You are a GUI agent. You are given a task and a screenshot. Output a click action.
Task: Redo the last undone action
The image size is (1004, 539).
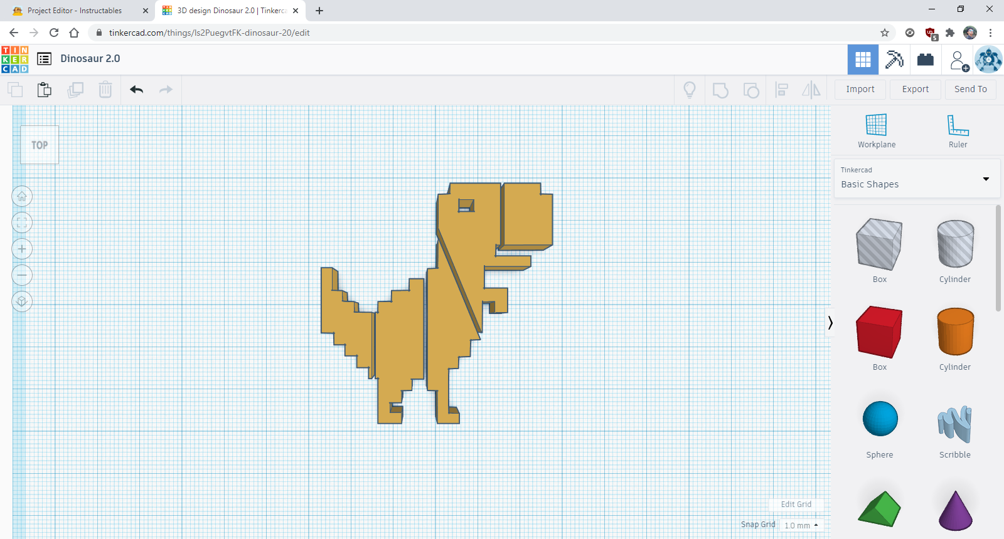click(166, 90)
